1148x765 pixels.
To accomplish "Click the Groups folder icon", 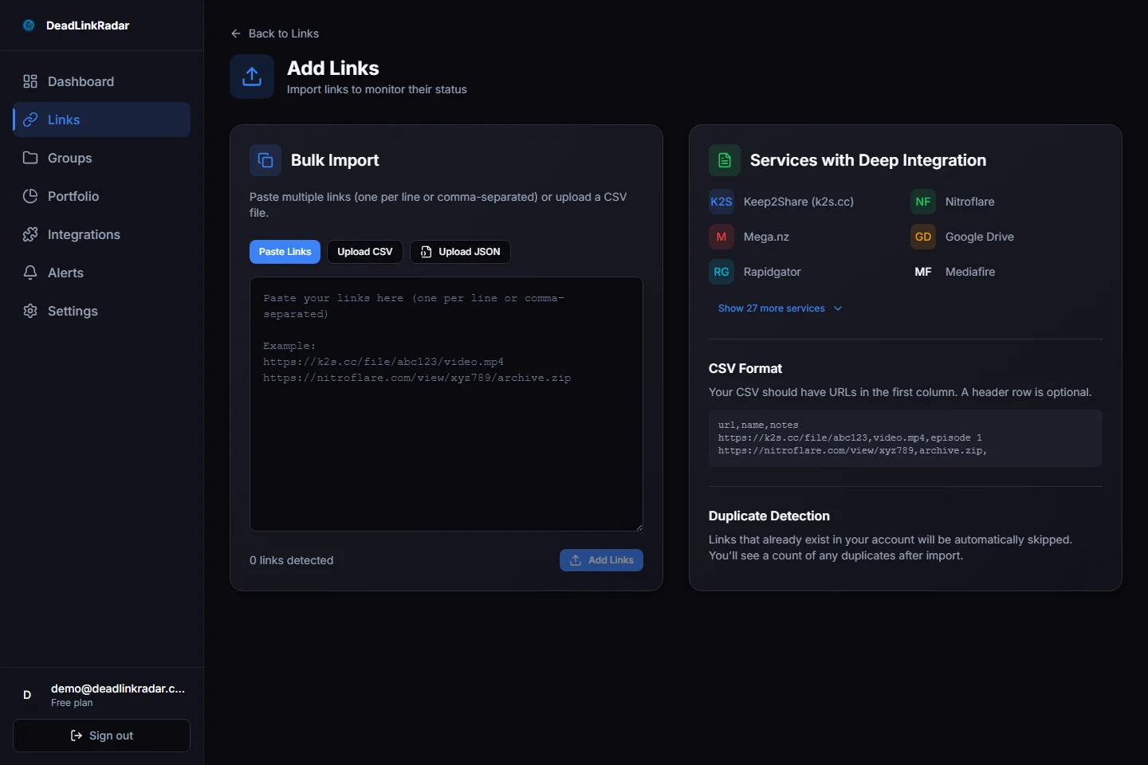I will (30, 158).
